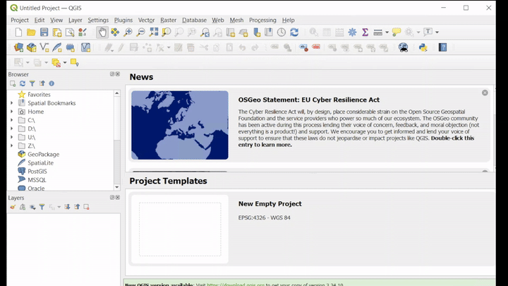Open the Processing menu
The height and width of the screenshot is (286, 508).
tap(262, 20)
